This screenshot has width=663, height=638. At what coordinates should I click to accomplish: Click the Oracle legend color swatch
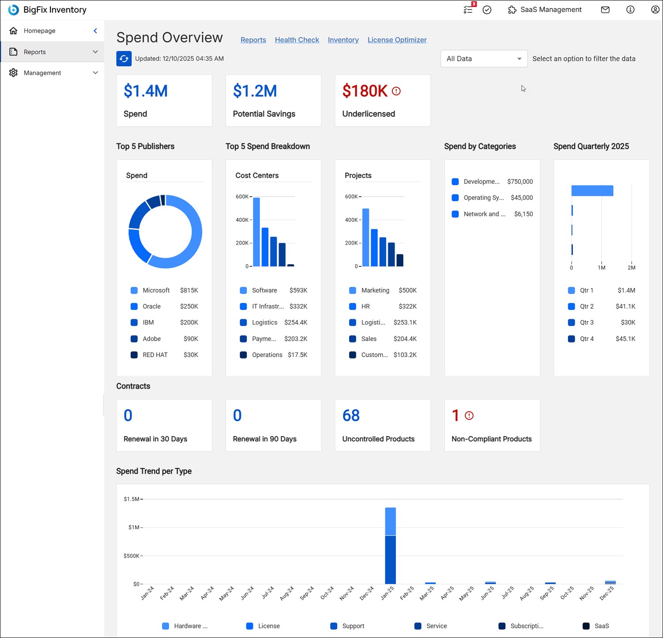pyautogui.click(x=134, y=306)
